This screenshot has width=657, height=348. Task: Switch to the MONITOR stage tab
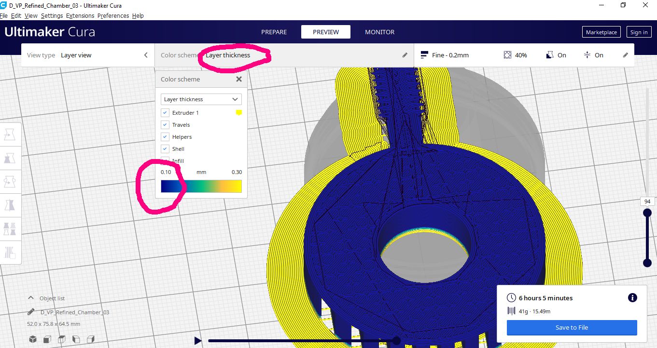(379, 32)
